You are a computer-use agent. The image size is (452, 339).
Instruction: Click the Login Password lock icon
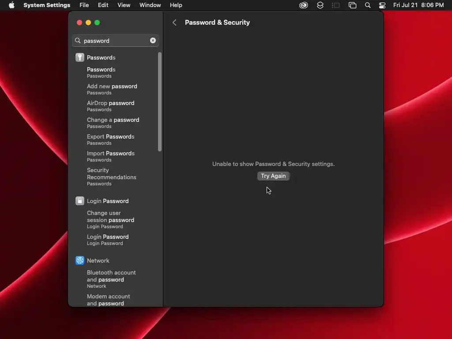pyautogui.click(x=80, y=201)
